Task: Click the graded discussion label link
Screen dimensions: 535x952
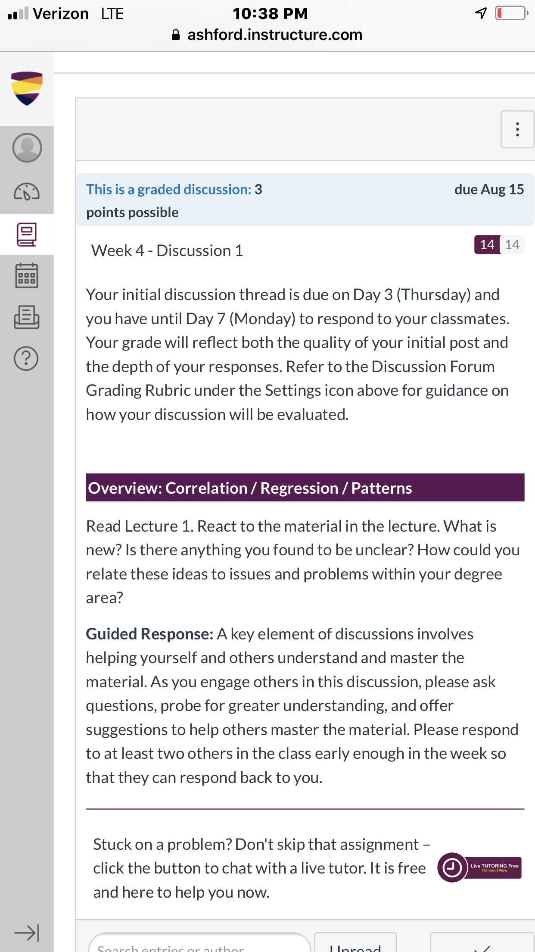Action: (x=169, y=189)
